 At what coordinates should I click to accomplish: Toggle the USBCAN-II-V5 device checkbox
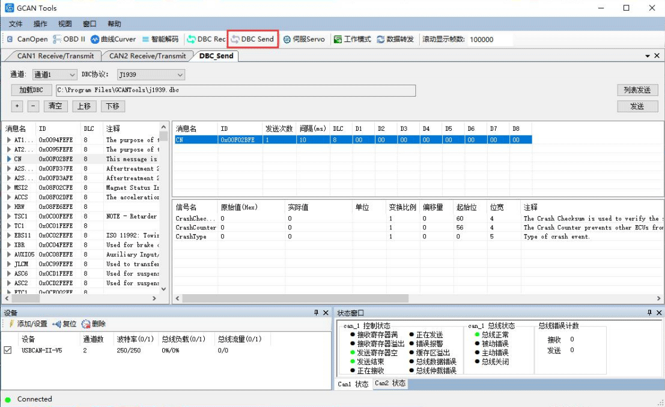click(8, 350)
